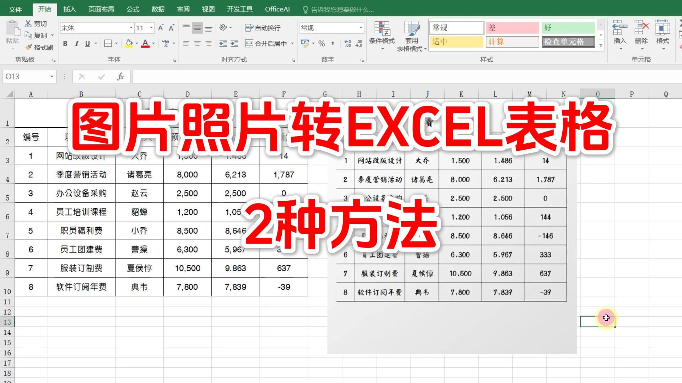Screen dimensions: 682x383
Task: Open the borders dropdown arrow
Action: click(x=116, y=43)
